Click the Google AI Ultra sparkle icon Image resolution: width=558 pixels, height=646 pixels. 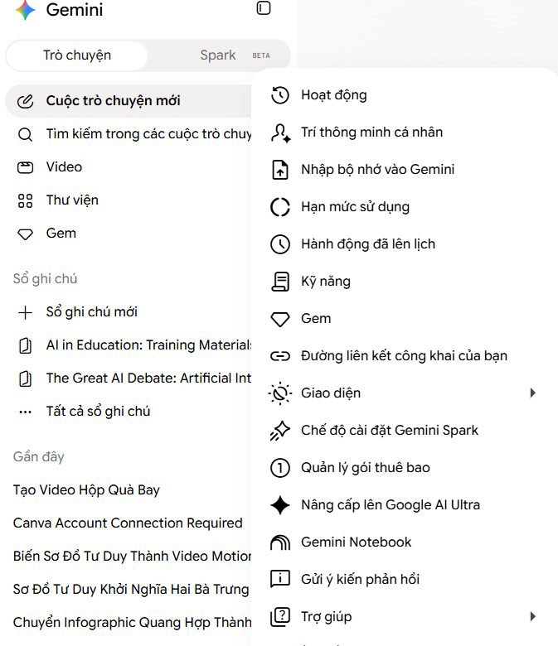pos(280,505)
